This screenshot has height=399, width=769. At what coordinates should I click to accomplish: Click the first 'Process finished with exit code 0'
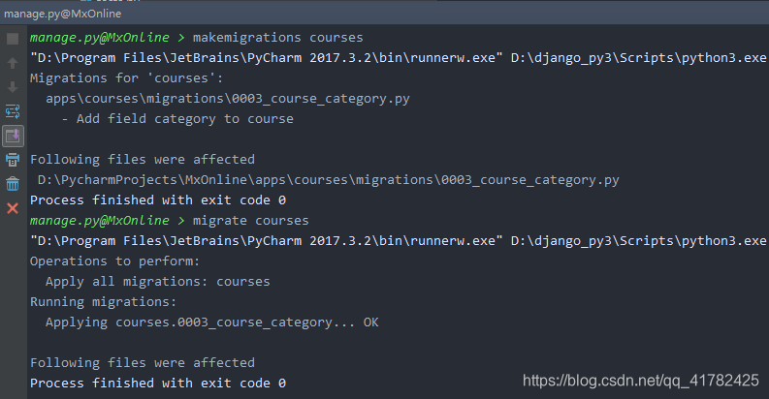pos(158,200)
